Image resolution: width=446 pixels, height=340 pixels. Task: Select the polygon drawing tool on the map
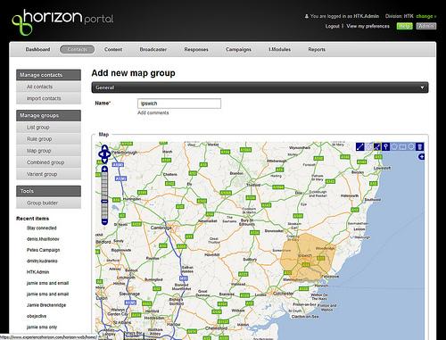tap(394, 146)
